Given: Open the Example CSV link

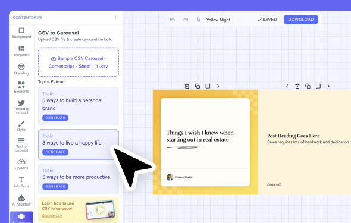Looking at the screenshot, I should coord(52,216).
